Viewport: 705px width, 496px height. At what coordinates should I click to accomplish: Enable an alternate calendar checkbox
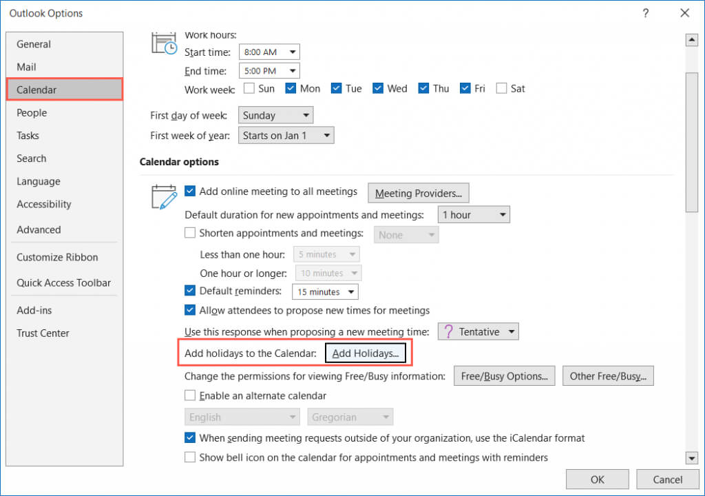(x=190, y=395)
